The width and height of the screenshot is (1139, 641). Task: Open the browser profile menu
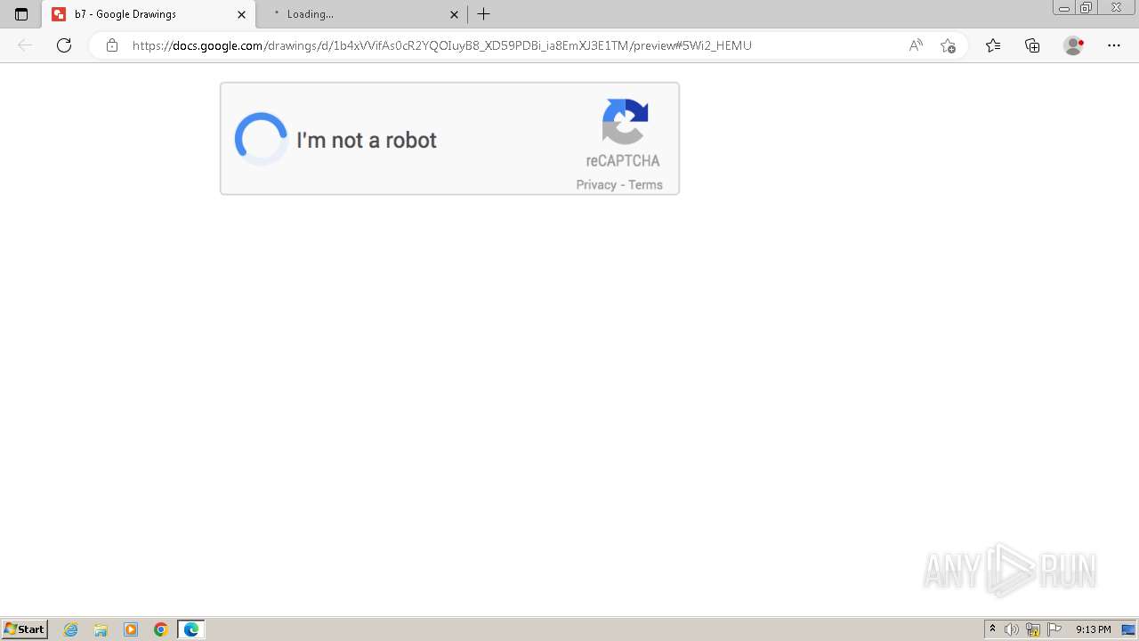(1073, 45)
